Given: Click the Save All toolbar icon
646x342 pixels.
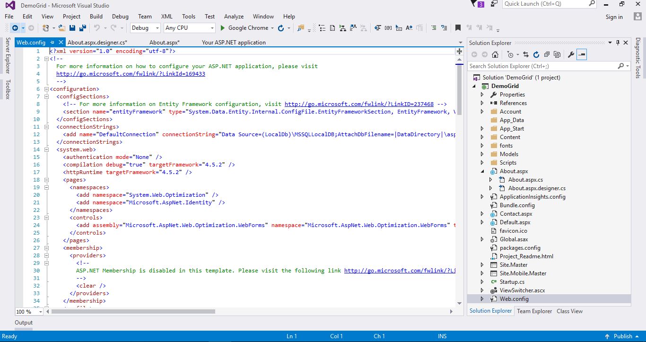Looking at the screenshot, I should pos(83,28).
